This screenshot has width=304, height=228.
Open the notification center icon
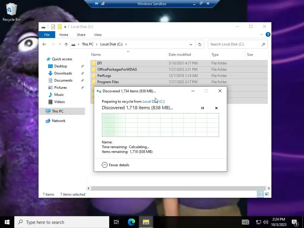click(295, 222)
